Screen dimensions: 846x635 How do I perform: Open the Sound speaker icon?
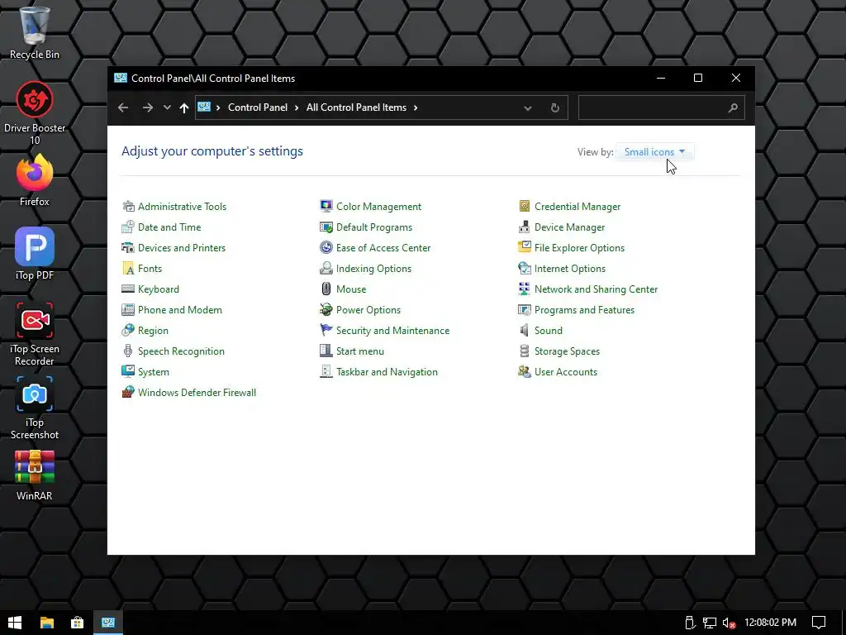pos(525,331)
